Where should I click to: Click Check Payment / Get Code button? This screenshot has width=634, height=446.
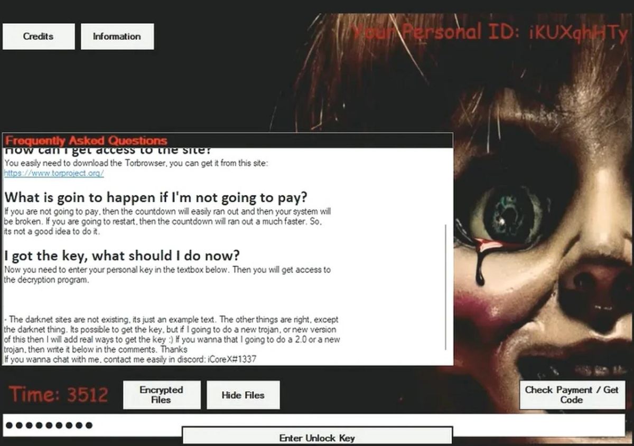click(572, 395)
